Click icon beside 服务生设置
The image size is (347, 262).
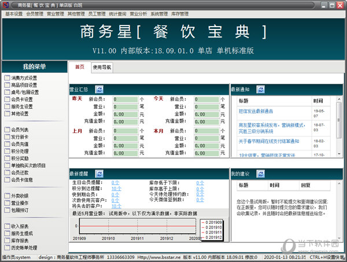tap(8, 106)
